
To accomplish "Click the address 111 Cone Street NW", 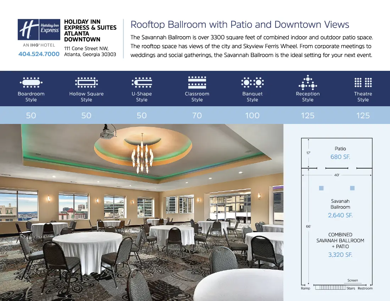I will [x=90, y=51].
